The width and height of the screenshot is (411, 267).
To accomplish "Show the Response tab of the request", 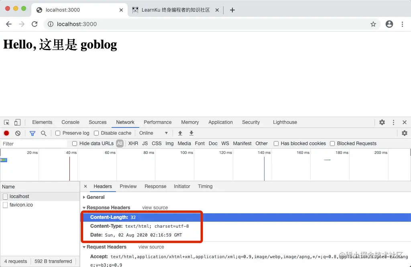I will [155, 186].
